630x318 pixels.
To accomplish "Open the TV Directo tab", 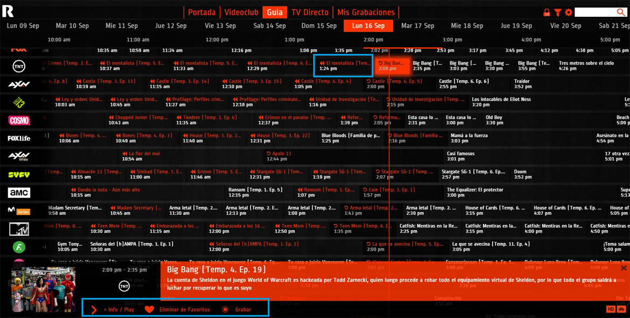I will 310,12.
